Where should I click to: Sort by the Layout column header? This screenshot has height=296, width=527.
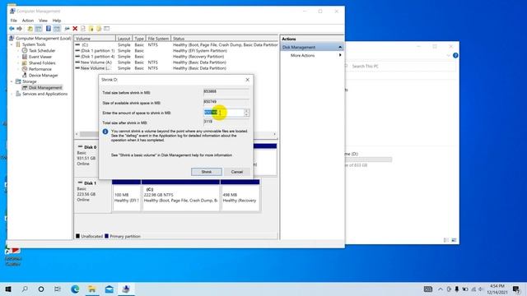pyautogui.click(x=124, y=39)
